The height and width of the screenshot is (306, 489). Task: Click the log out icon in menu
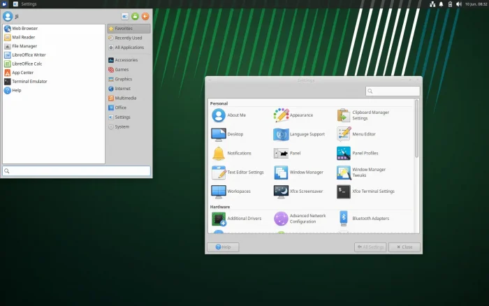pyautogui.click(x=145, y=16)
